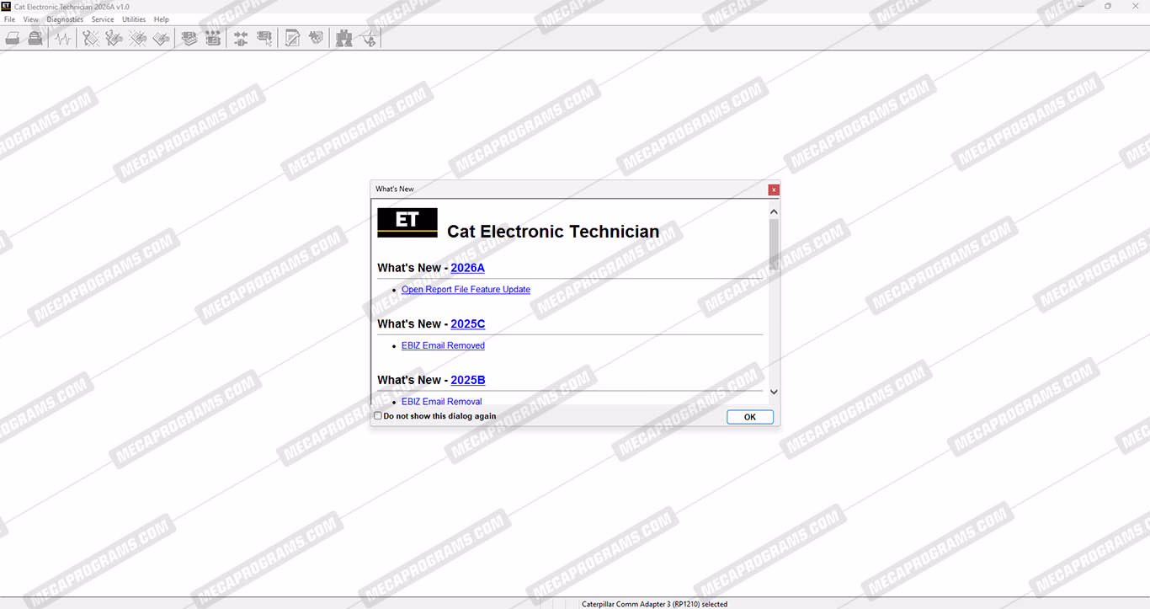The height and width of the screenshot is (609, 1150).
Task: Click the ET app icon in the title bar
Action: [6, 6]
